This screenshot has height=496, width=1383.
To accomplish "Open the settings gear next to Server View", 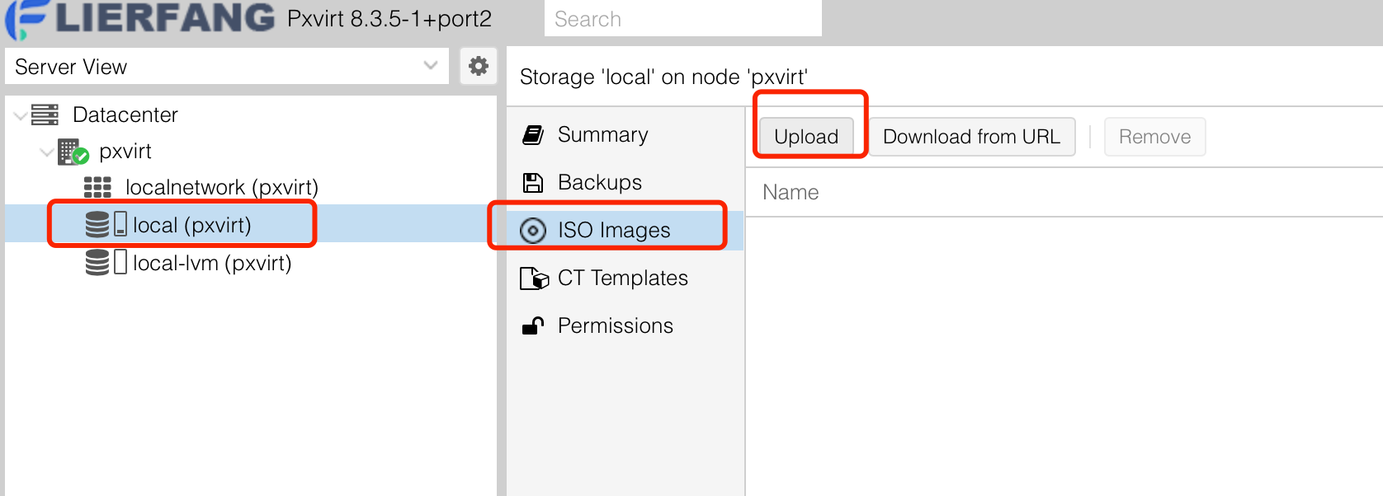I will click(478, 66).
